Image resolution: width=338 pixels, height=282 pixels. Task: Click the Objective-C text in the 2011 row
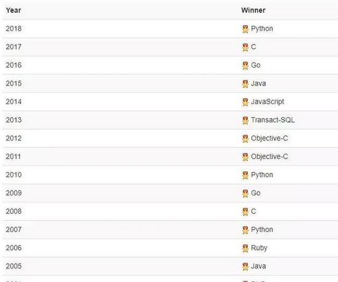pyautogui.click(x=269, y=157)
